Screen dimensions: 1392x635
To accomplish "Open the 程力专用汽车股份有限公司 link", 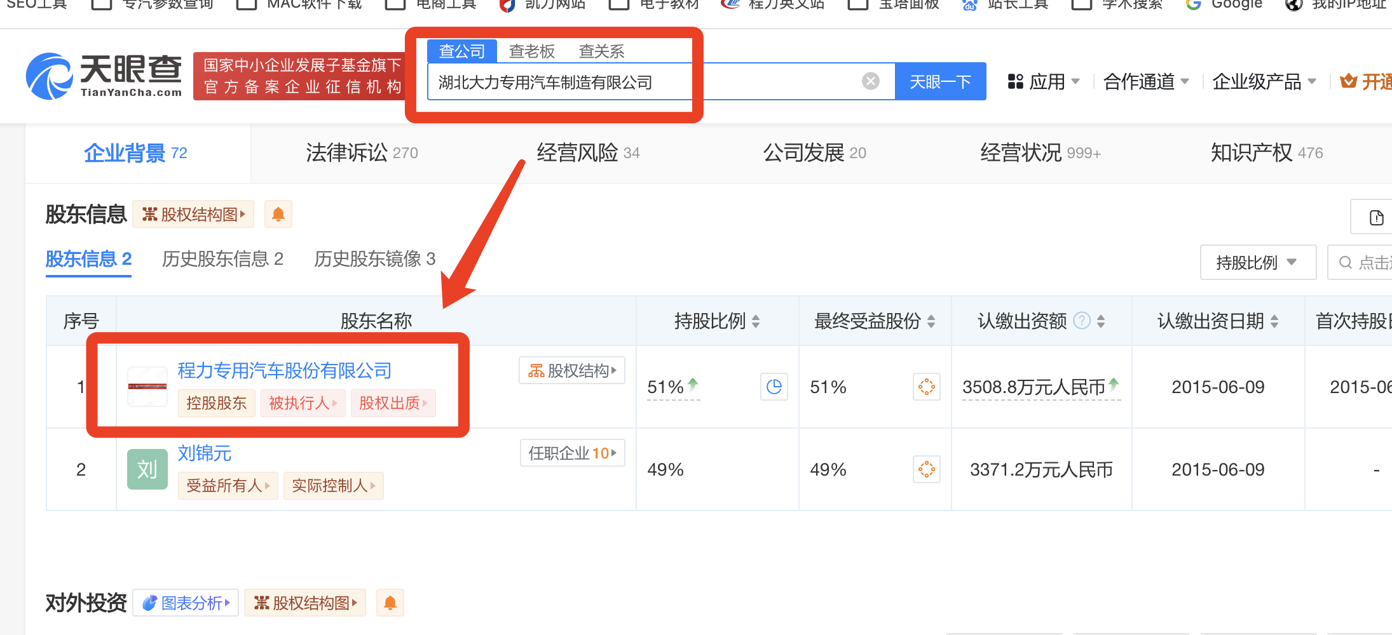I will pos(284,370).
